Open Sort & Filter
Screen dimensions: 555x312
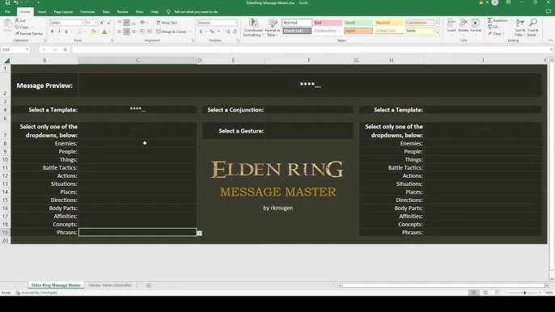click(520, 27)
